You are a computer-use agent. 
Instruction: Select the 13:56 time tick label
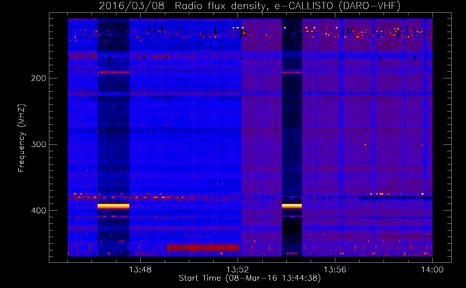coord(335,270)
